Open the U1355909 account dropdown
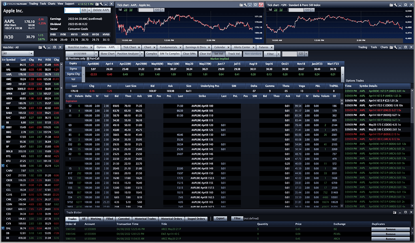Viewport: 415px width, 243px height. pyautogui.click(x=96, y=54)
